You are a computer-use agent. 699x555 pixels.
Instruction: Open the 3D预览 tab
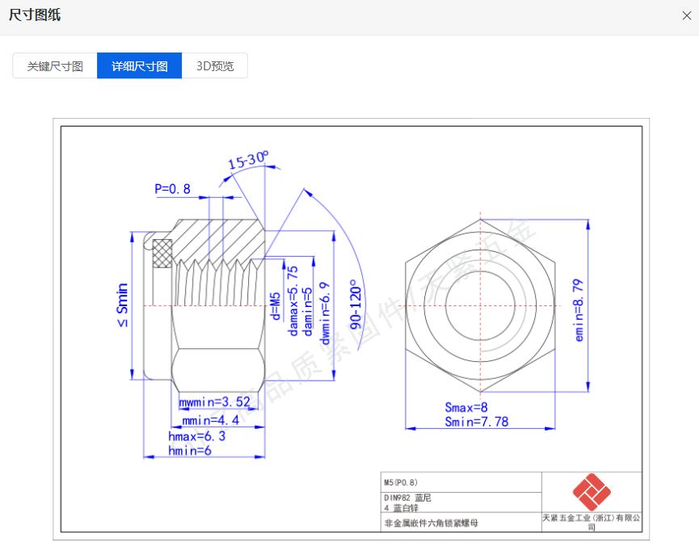215,66
